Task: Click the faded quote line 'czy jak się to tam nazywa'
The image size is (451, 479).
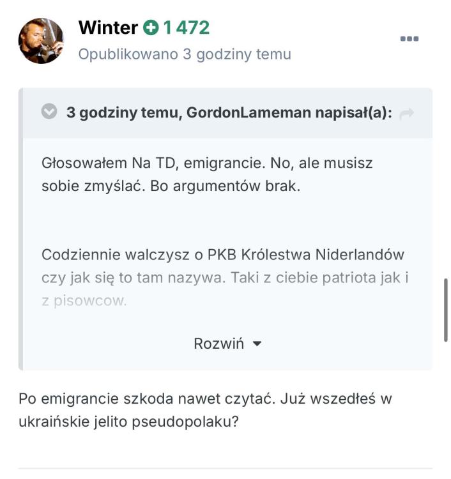Action: point(133,278)
